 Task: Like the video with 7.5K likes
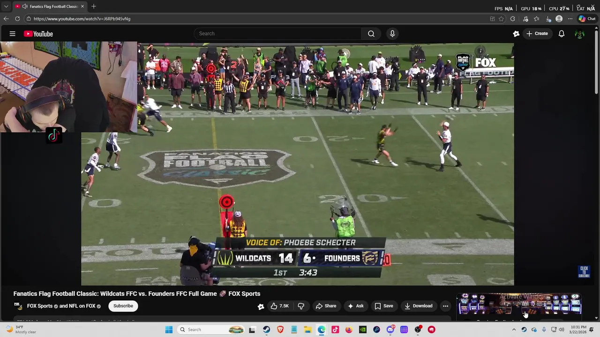(279, 306)
